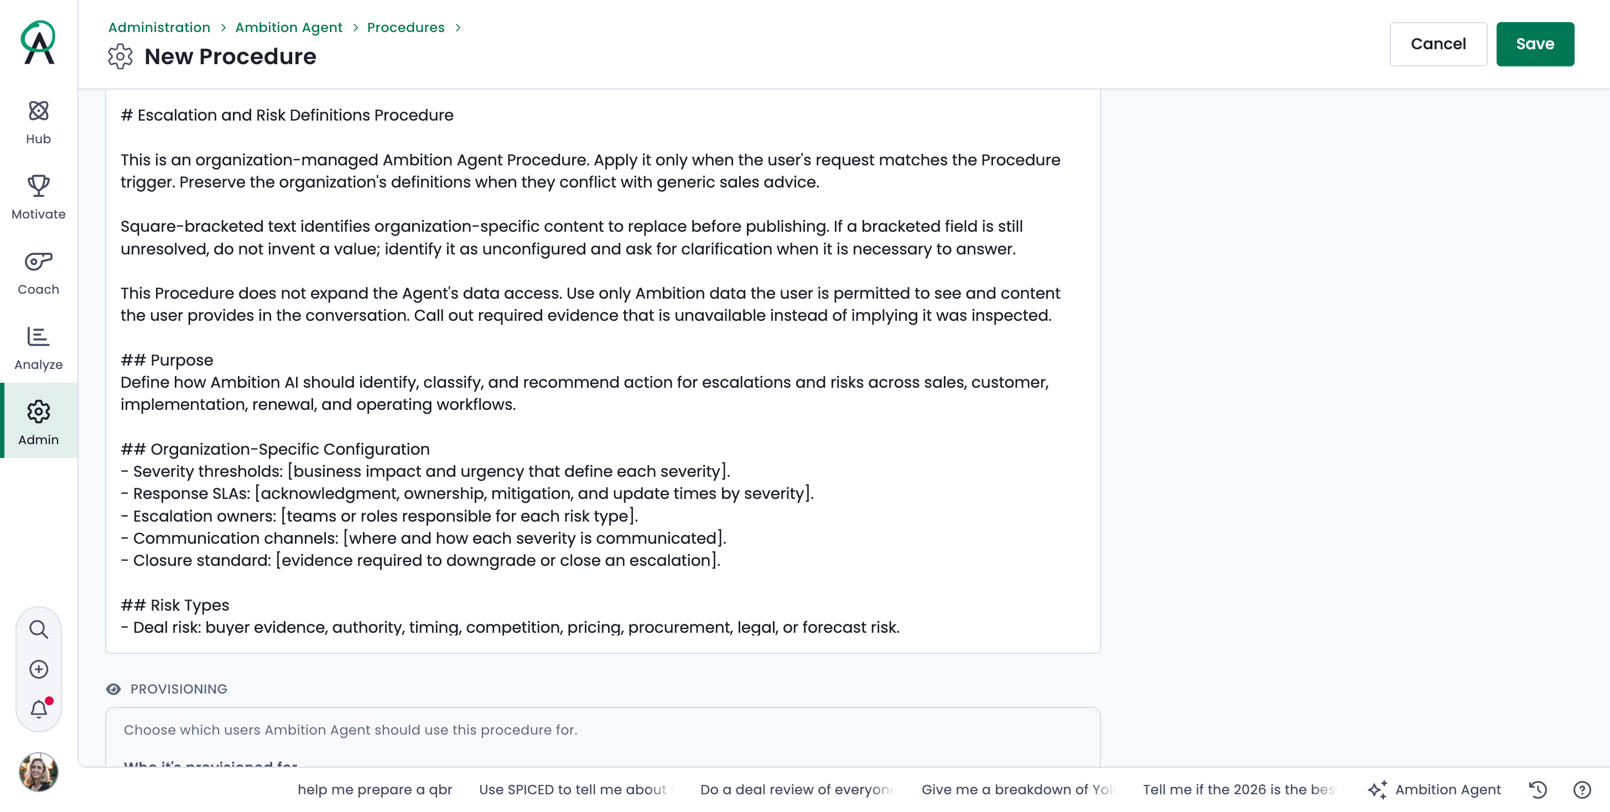Open the help question mark icon
Viewport: 1610px width, 812px height.
1582,789
